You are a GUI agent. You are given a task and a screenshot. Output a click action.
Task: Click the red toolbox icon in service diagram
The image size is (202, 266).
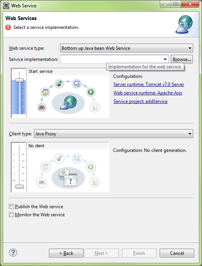pyautogui.click(x=42, y=108)
